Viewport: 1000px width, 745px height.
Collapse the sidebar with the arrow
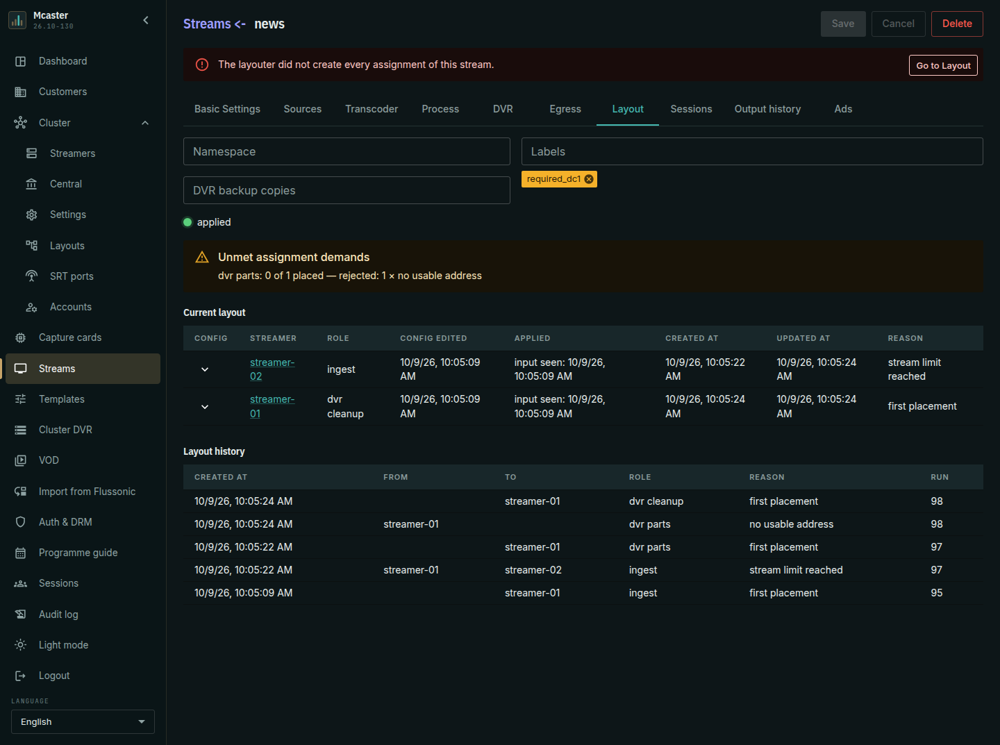coord(146,20)
